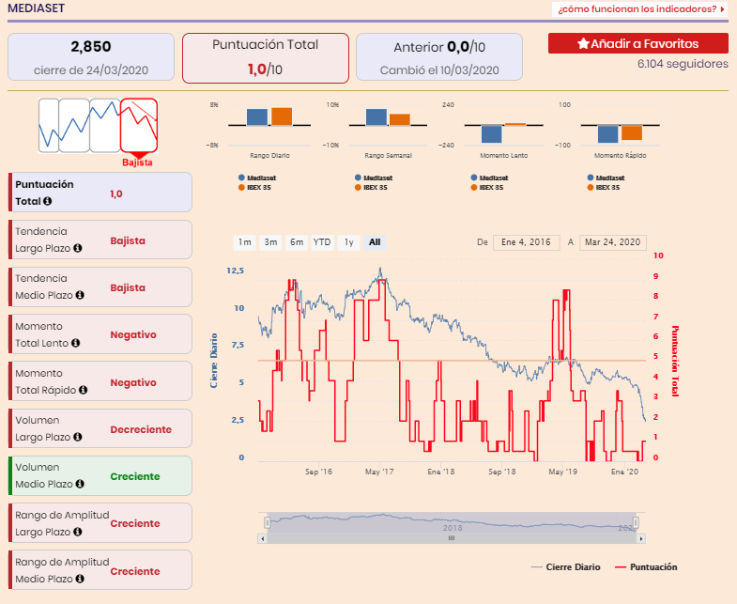This screenshot has height=604, width=737.
Task: Select the 1y time range
Action: click(348, 242)
